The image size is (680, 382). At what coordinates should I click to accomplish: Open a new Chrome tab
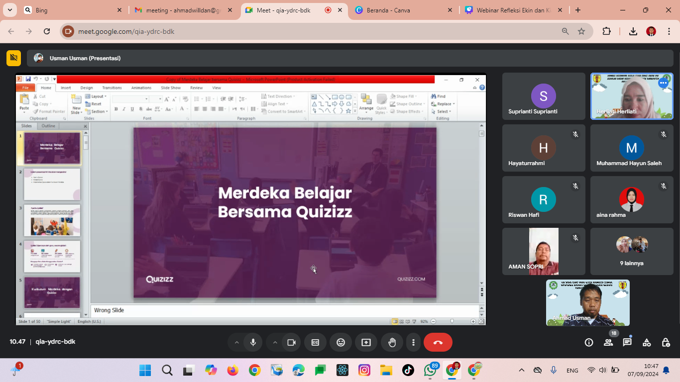pos(577,10)
